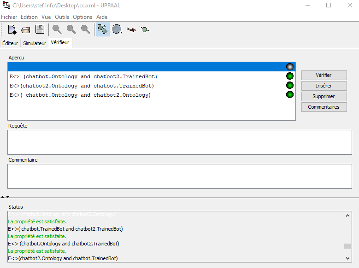Viewport: 359px width, 268px height.
Task: Click the Zoom in magnifier icon
Action: coord(71,29)
